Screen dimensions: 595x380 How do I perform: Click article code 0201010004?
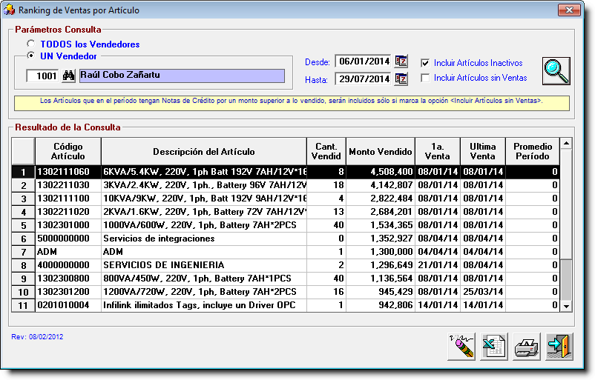point(68,305)
